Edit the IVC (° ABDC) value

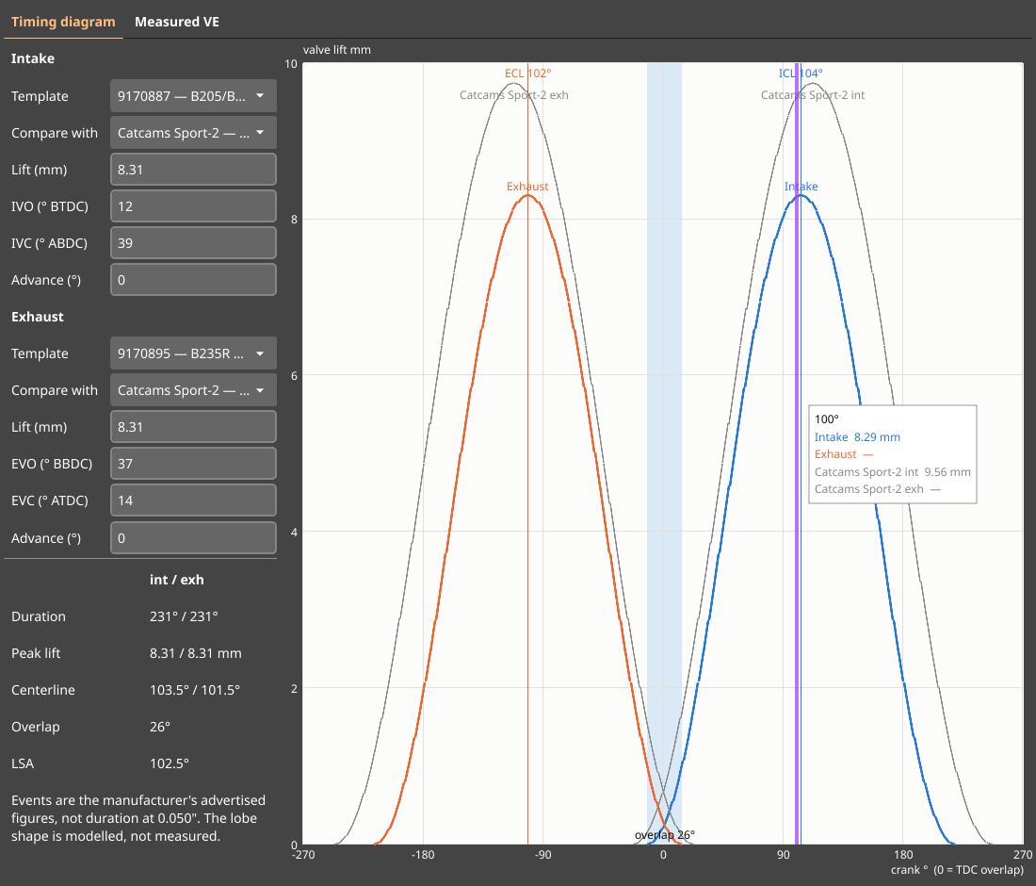click(x=193, y=243)
